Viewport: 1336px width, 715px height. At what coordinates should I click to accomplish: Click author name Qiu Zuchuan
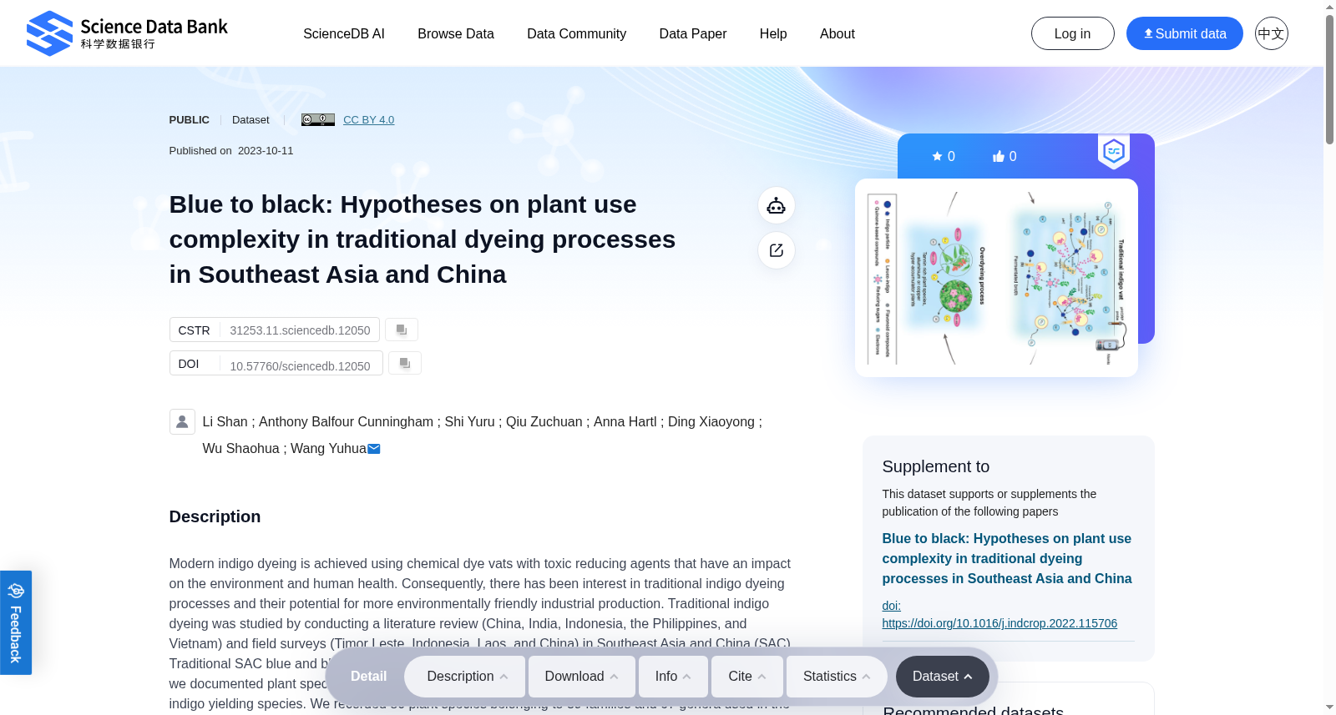(544, 422)
